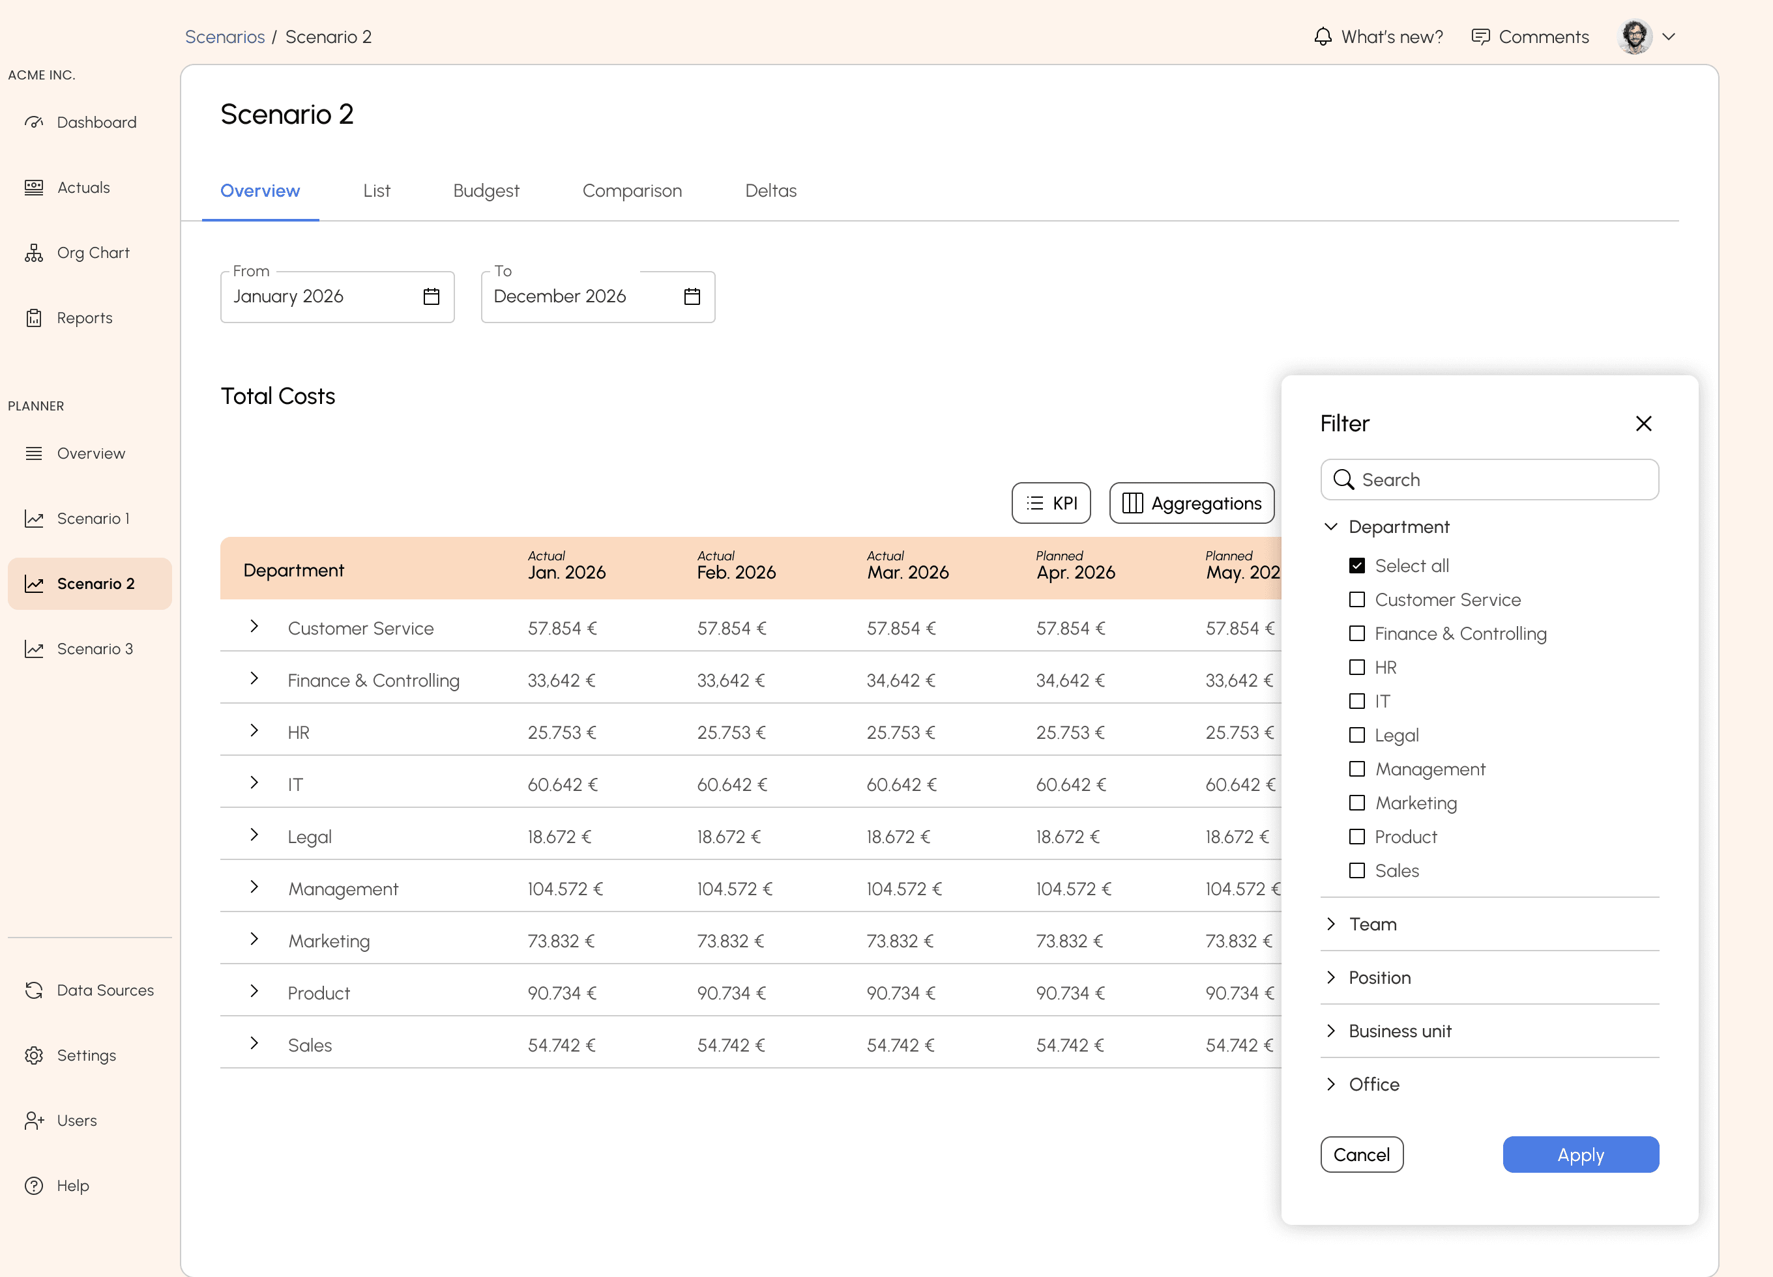Open the Deltas tab

pyautogui.click(x=770, y=191)
